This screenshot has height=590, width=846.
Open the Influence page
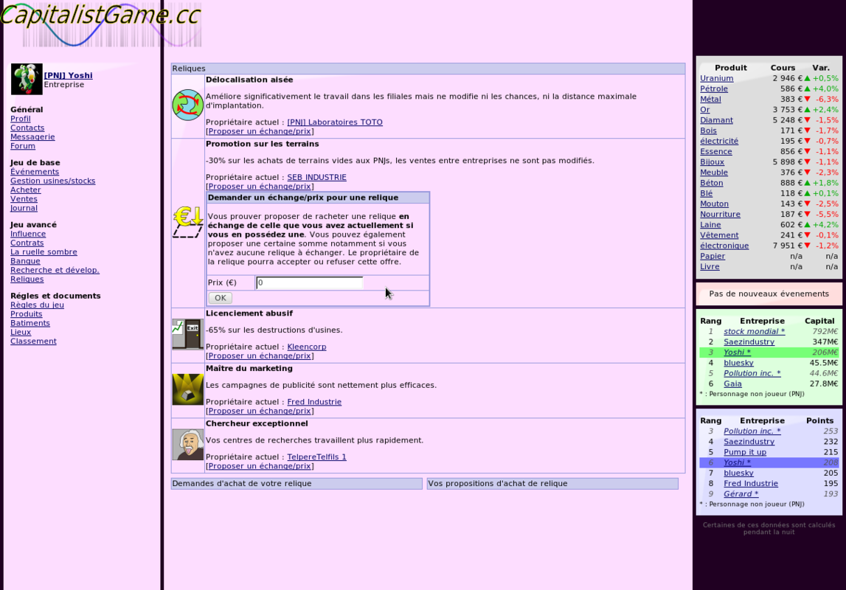coord(28,234)
